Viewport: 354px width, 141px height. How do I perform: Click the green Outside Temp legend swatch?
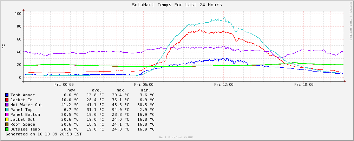(x=7, y=129)
